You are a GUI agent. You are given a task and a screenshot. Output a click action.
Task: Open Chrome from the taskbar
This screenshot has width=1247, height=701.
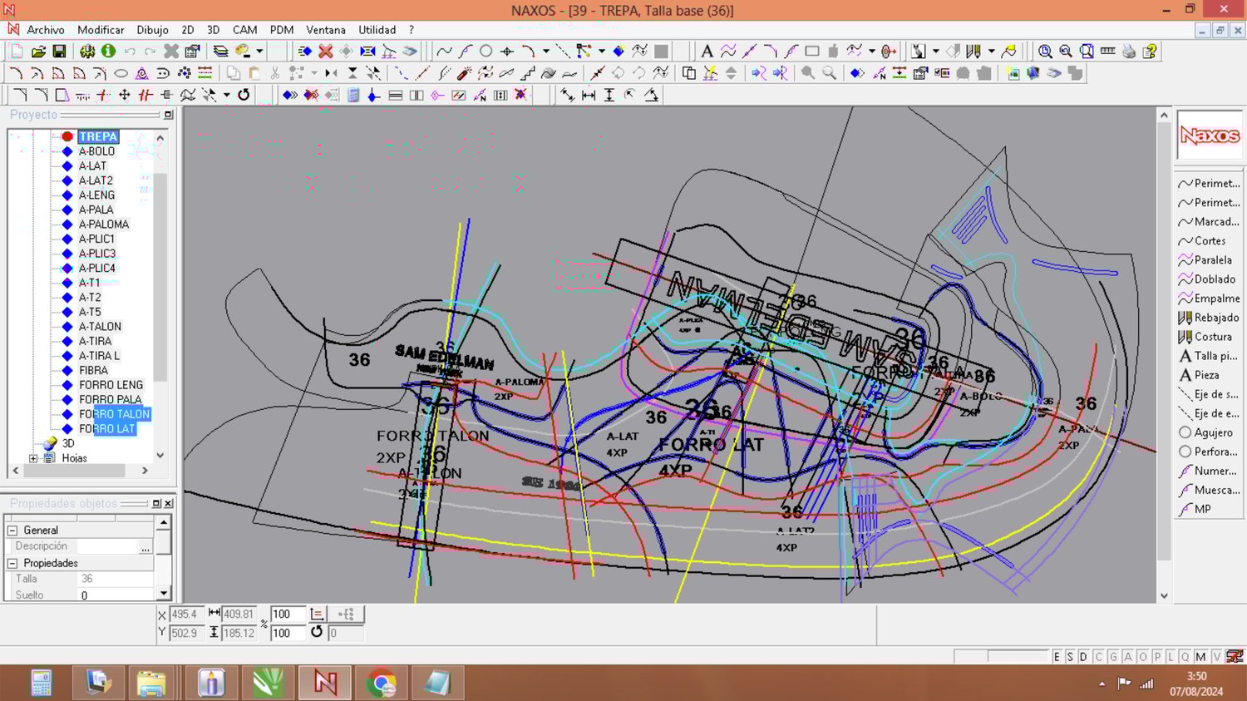[x=381, y=683]
